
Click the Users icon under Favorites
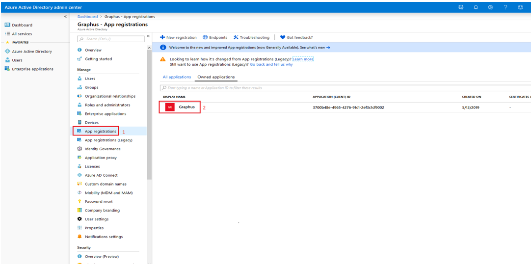point(7,60)
